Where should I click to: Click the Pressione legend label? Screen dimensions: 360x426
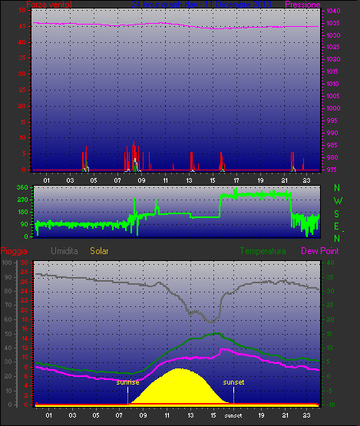click(x=302, y=5)
